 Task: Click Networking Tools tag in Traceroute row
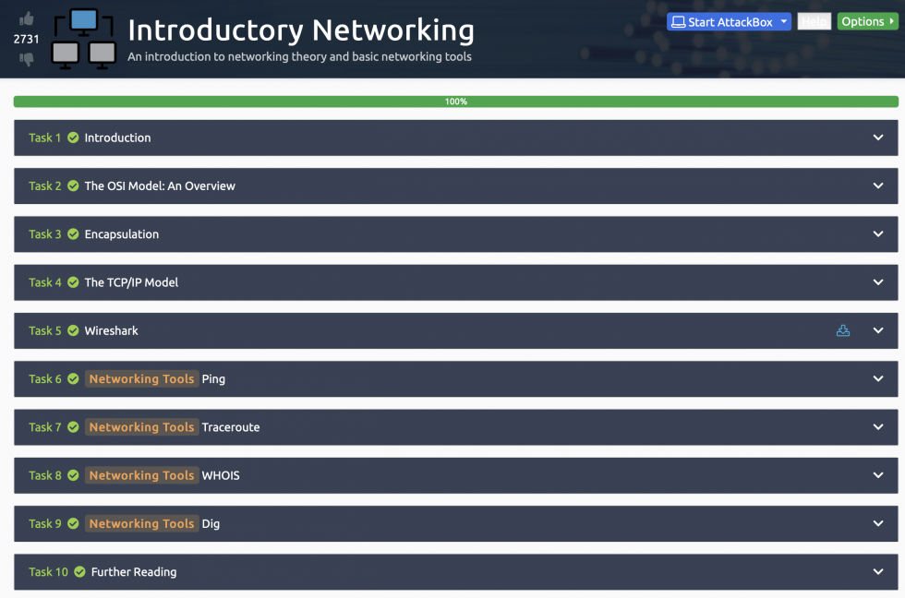point(142,426)
